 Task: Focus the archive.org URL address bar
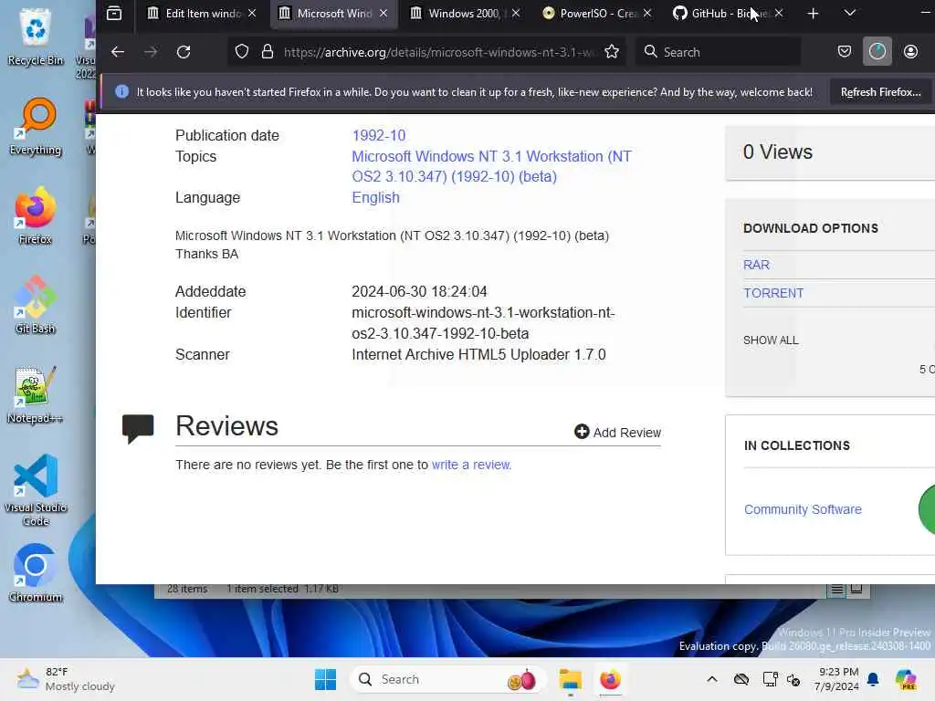click(440, 52)
